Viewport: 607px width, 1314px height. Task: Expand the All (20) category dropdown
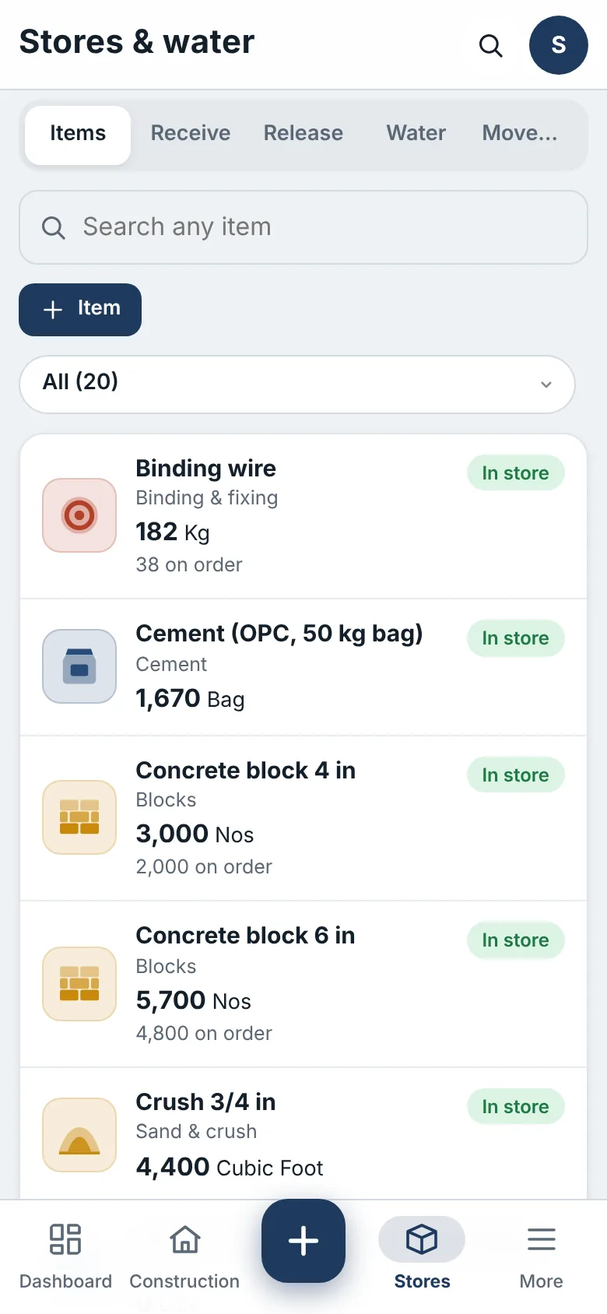tap(297, 385)
